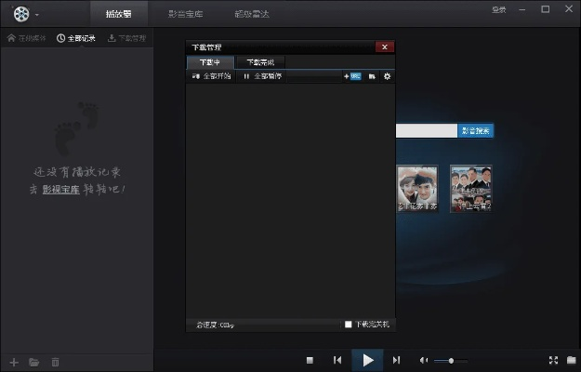581x372 pixels.
Task: Click the +URL new download button
Action: click(x=352, y=76)
